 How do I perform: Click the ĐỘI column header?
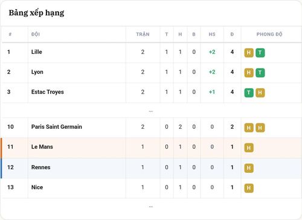click(36, 34)
